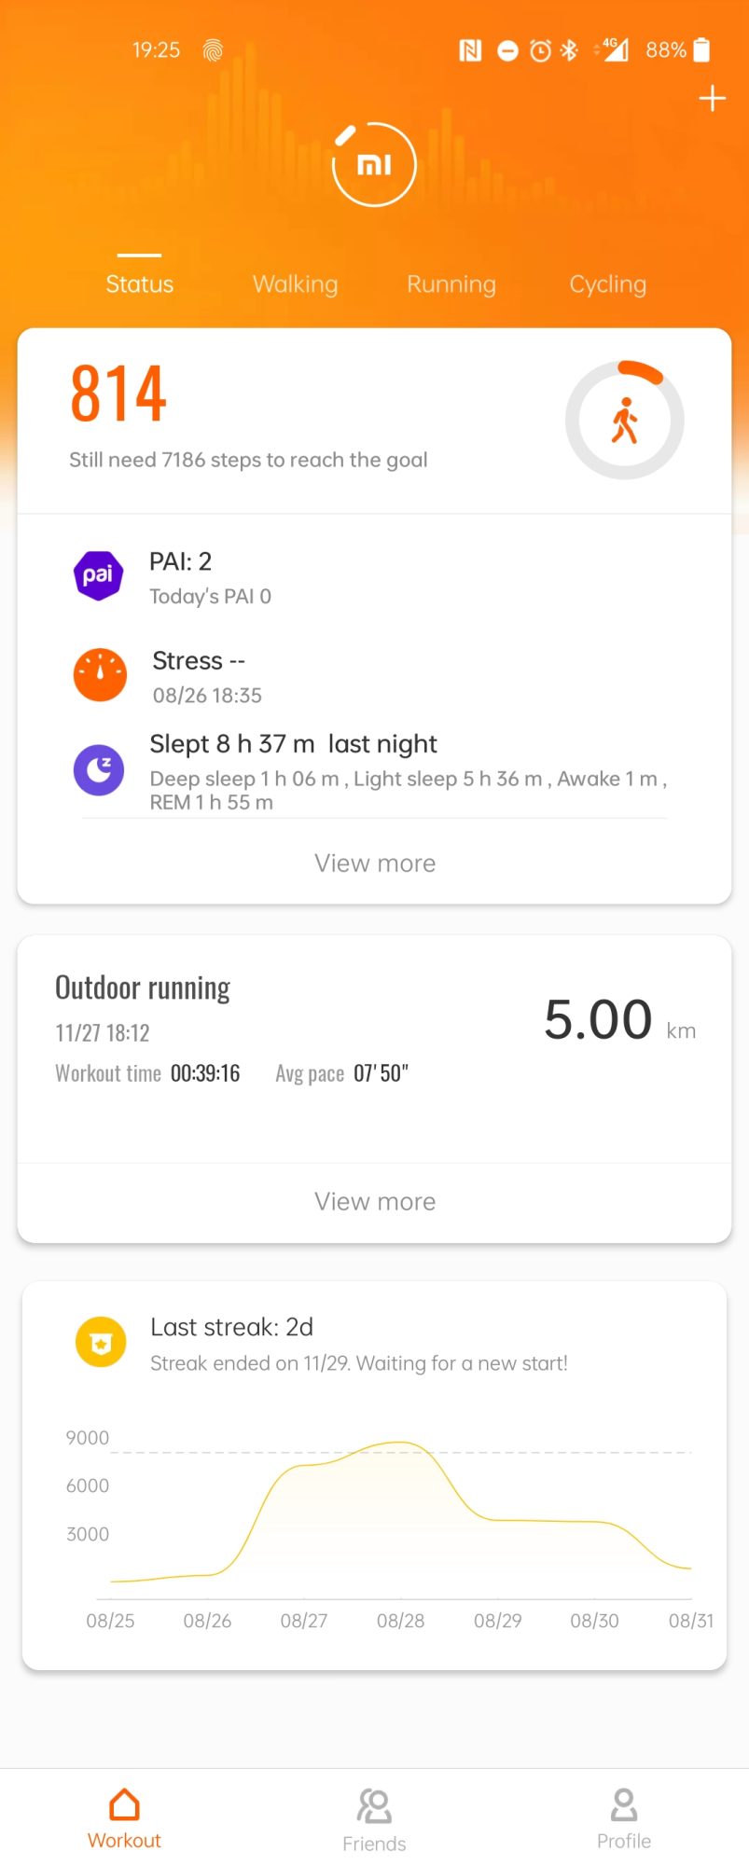Open the Cycling tab
749x1865 pixels.
pos(607,283)
